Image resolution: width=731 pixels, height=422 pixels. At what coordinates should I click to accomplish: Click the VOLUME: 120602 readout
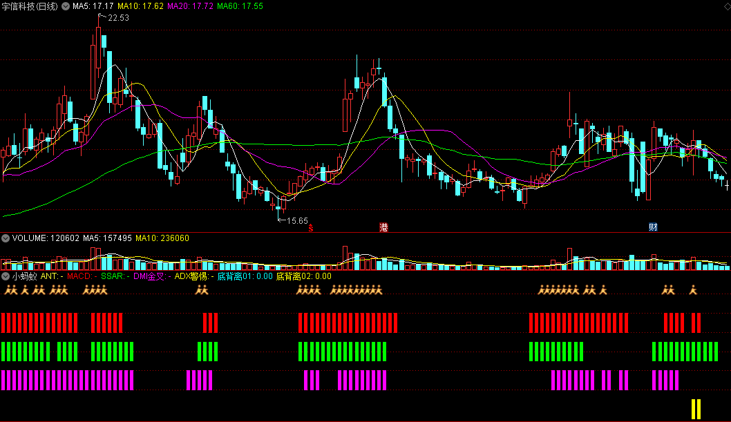click(x=46, y=238)
